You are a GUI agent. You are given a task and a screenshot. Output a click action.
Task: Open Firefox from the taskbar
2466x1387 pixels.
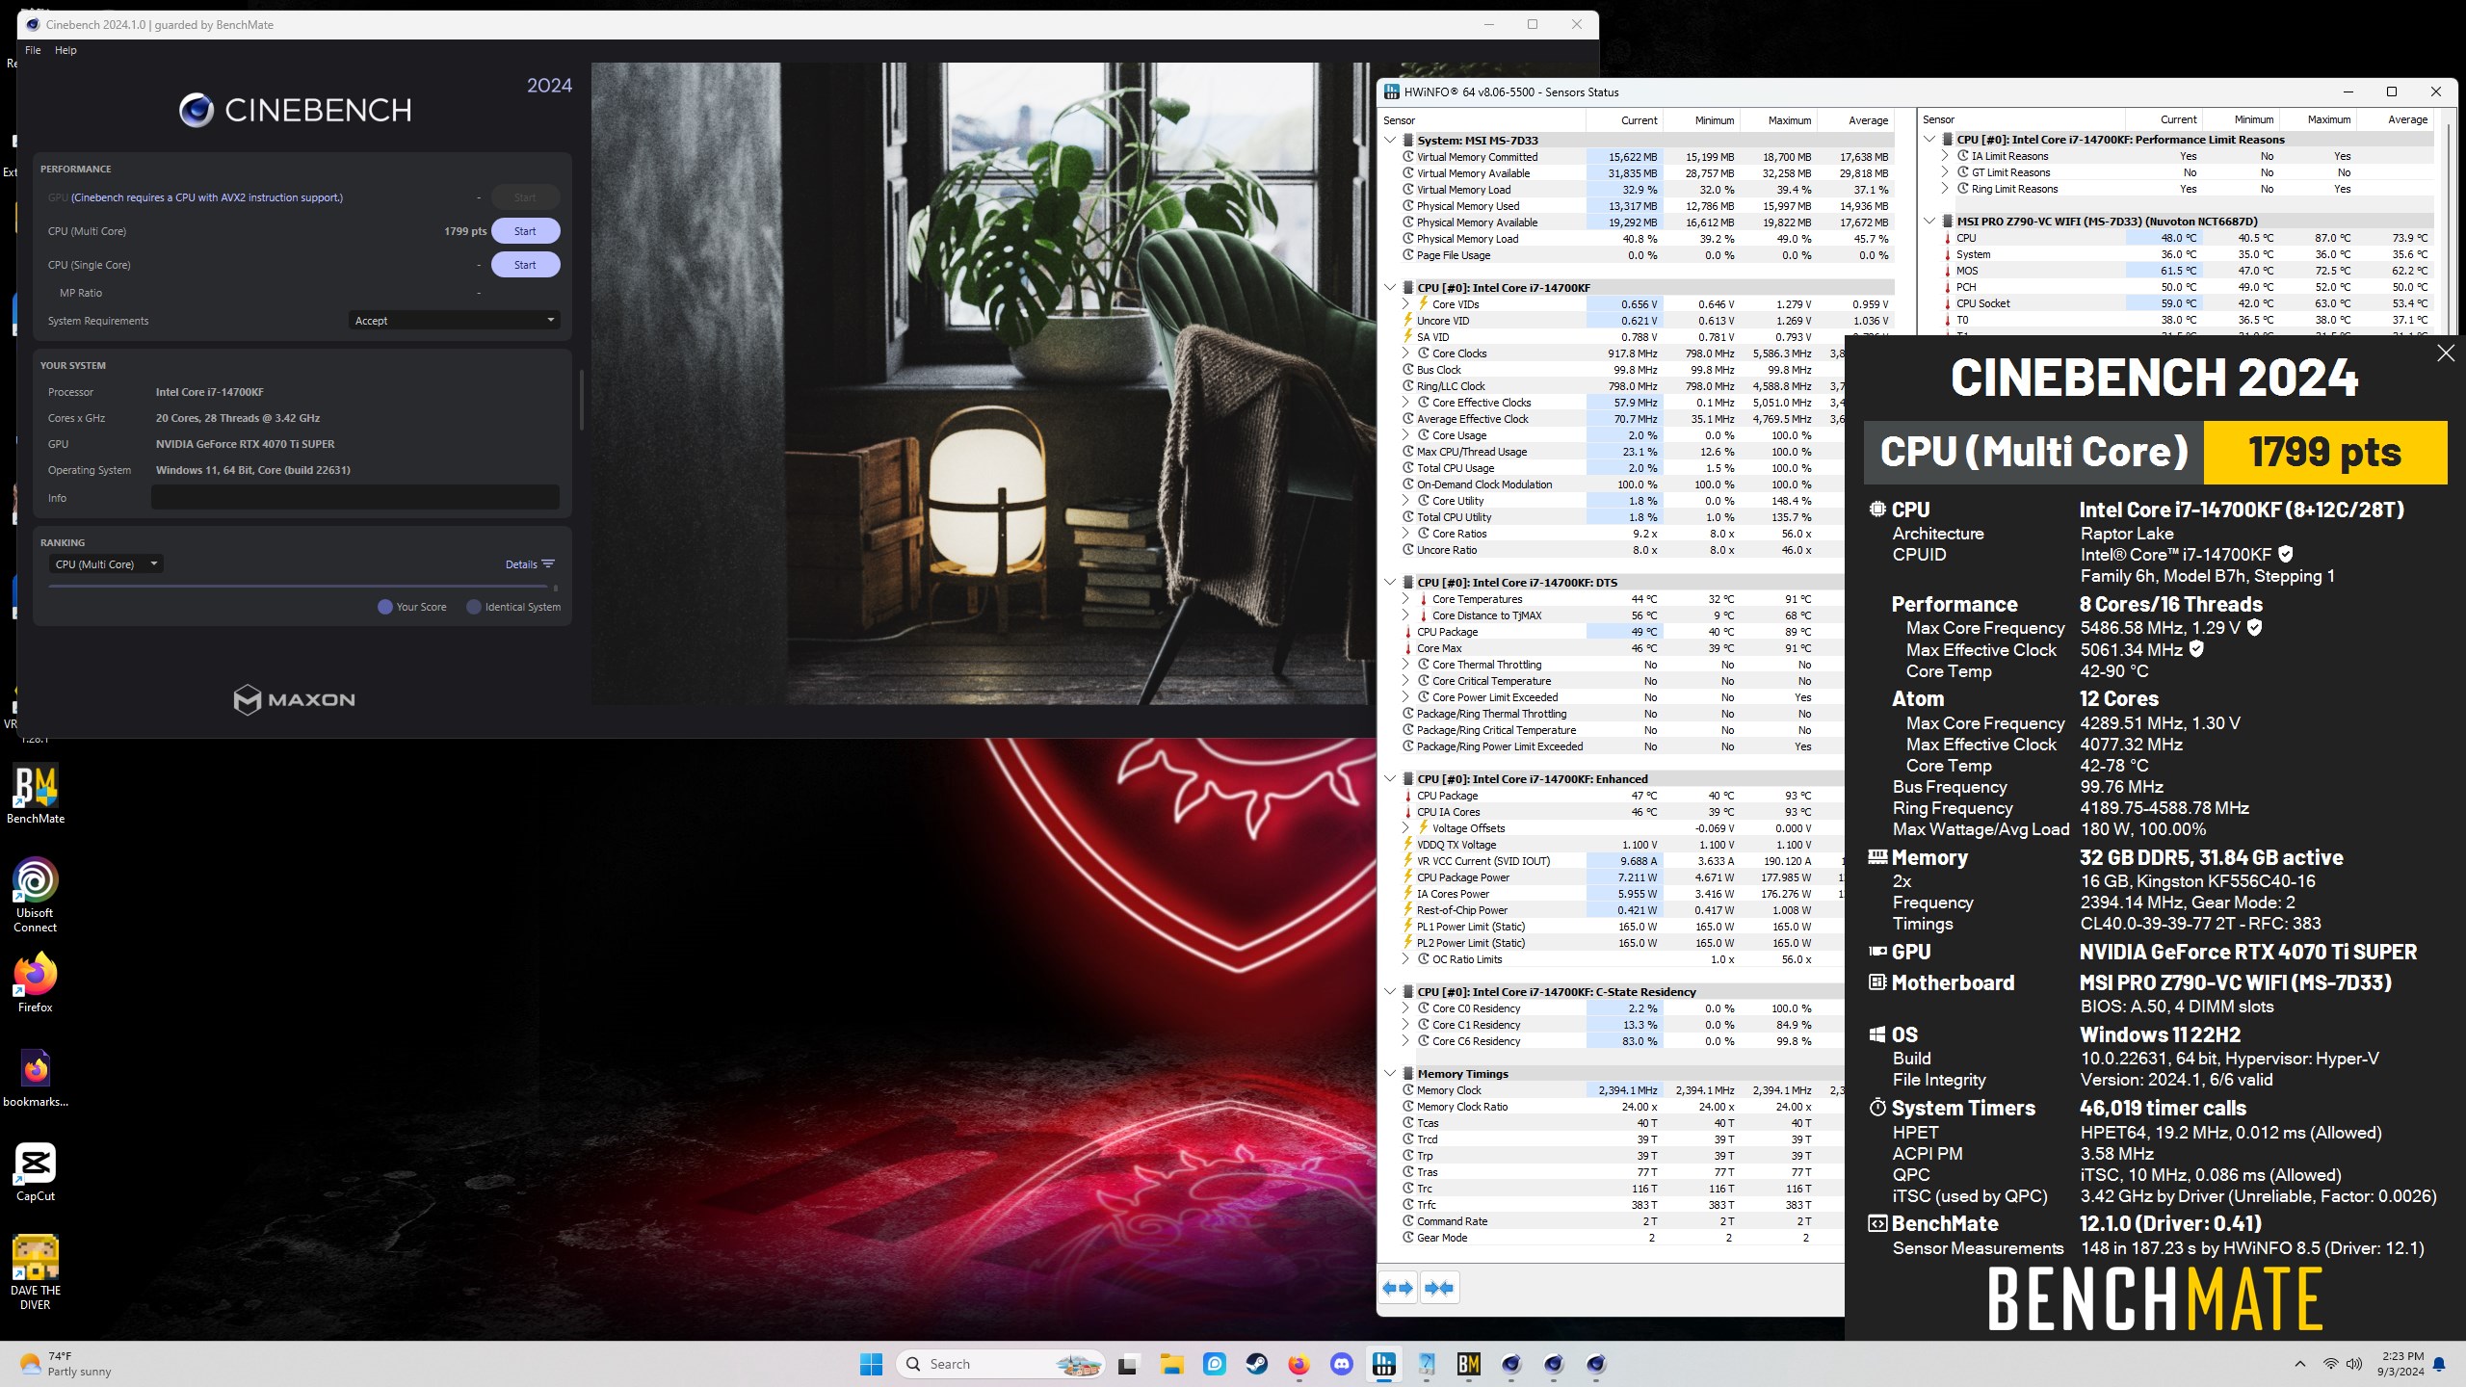[x=1299, y=1364]
